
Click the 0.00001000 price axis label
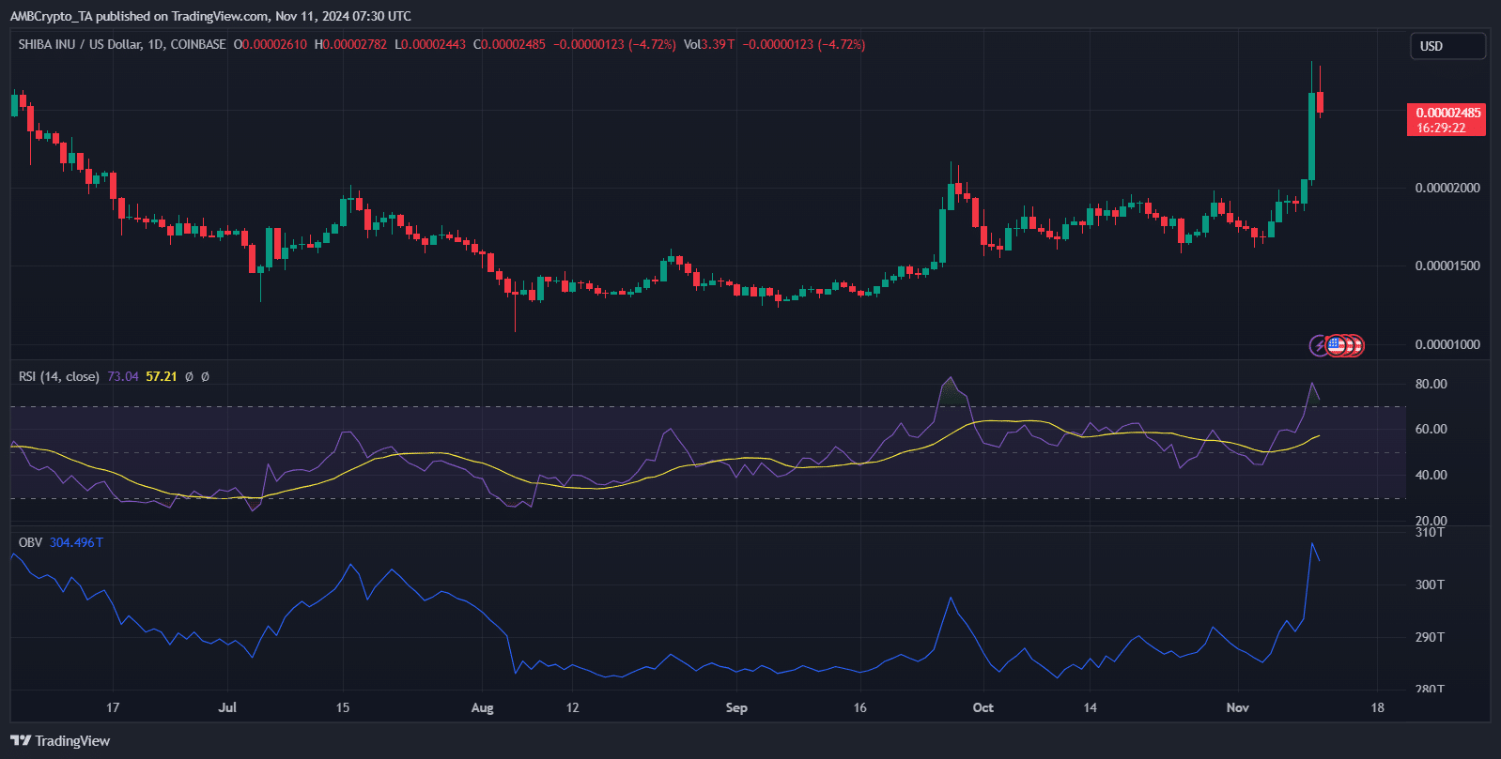click(1447, 344)
